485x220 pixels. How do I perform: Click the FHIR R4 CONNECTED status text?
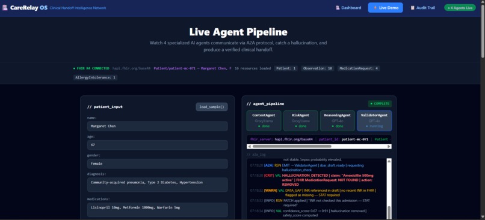pos(91,68)
